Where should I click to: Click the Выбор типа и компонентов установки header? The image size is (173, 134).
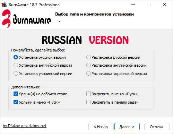95,14
